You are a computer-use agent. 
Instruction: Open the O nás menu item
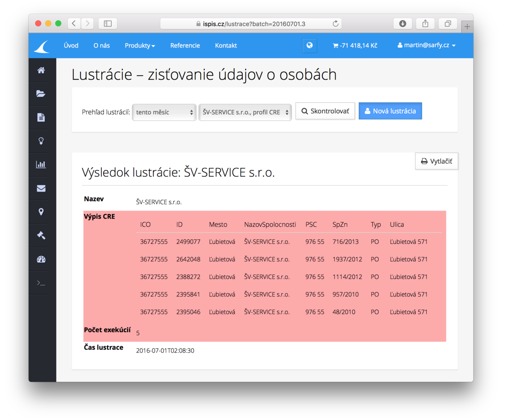click(102, 45)
